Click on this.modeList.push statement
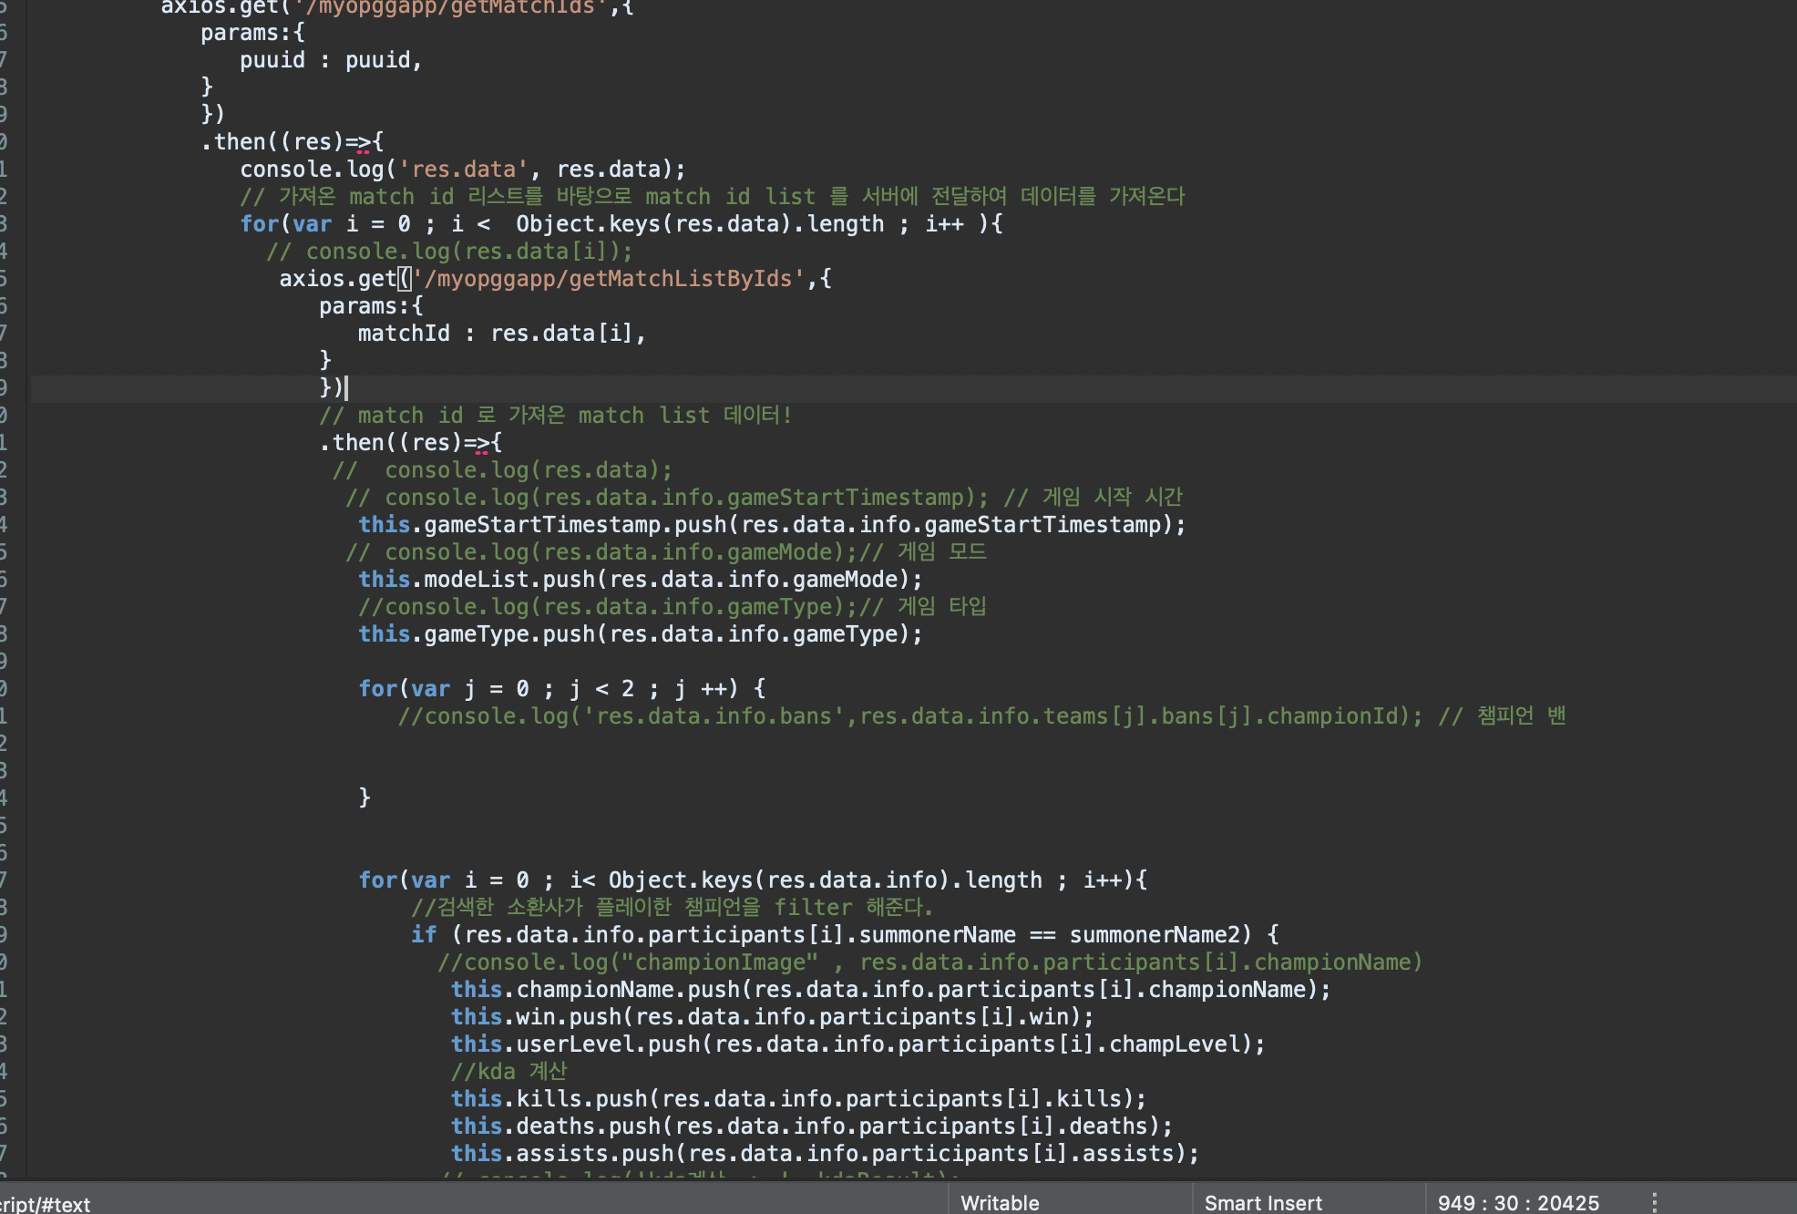This screenshot has width=1797, height=1214. (640, 580)
